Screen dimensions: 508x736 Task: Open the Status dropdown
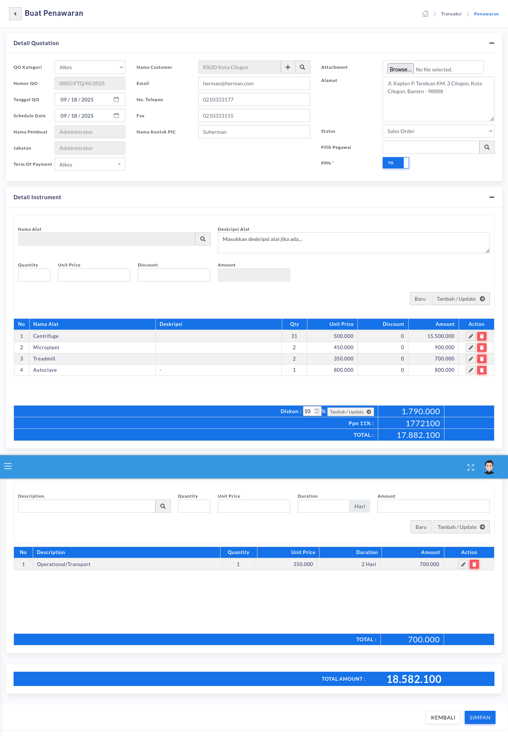tap(438, 131)
